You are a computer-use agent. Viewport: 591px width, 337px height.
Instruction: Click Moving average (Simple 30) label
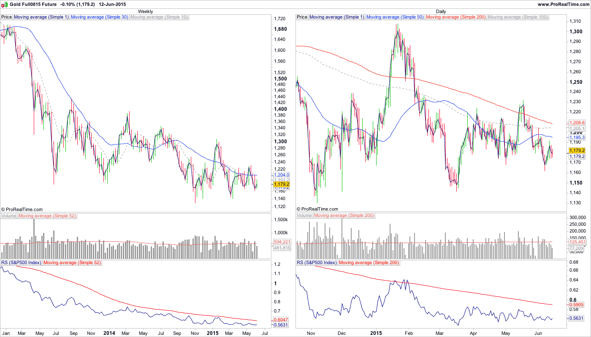click(x=100, y=17)
